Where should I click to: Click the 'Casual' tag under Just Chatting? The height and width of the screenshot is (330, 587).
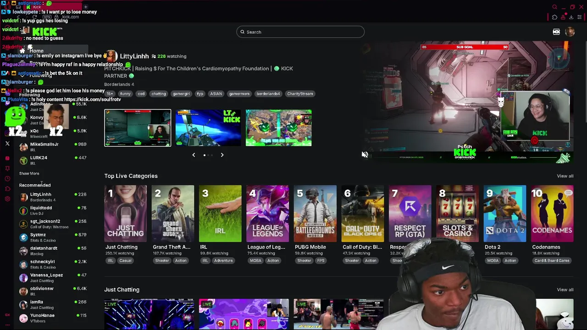[125, 260]
